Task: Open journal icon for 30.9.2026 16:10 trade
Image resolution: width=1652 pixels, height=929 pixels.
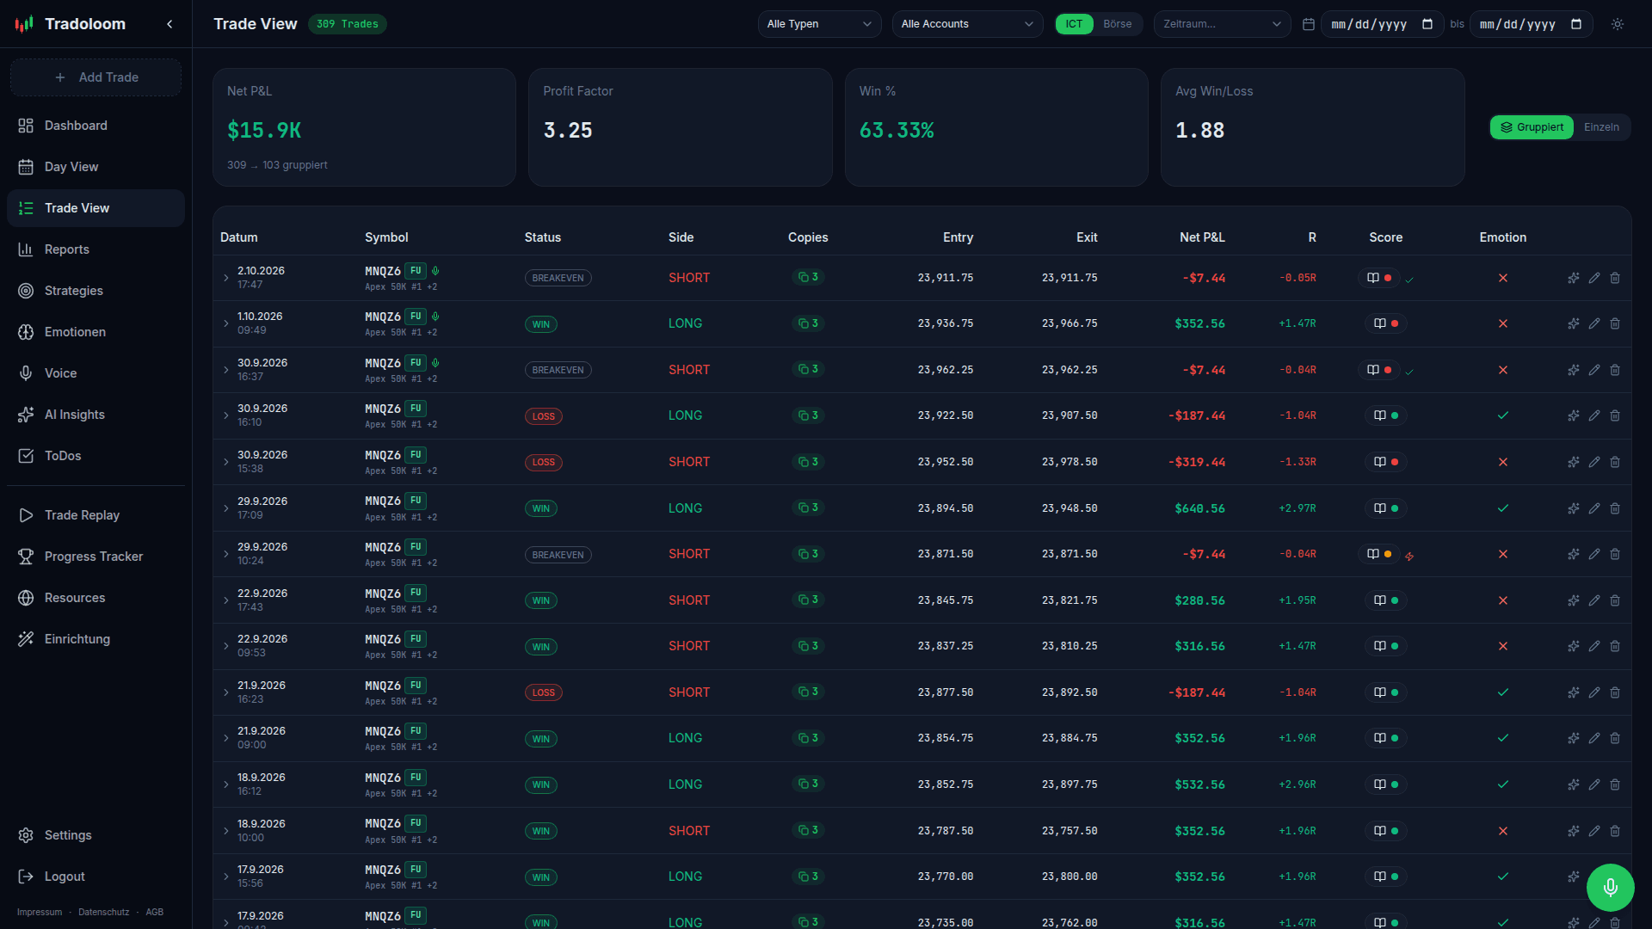Action: tap(1380, 415)
